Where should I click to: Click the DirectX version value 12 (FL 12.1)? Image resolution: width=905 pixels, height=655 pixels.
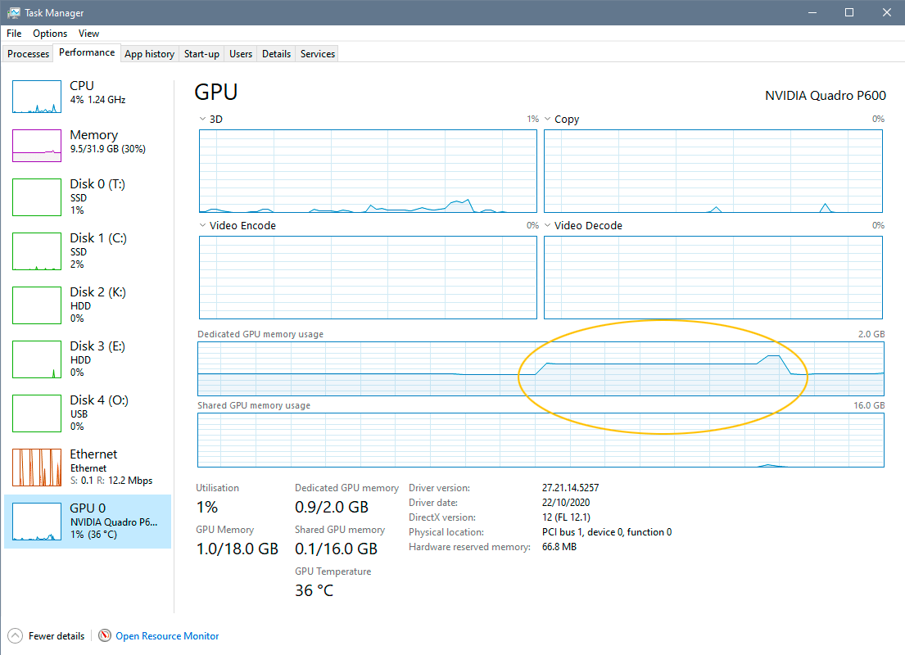[x=566, y=517]
